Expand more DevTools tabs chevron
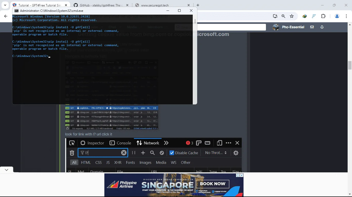The image size is (352, 197). [x=166, y=143]
